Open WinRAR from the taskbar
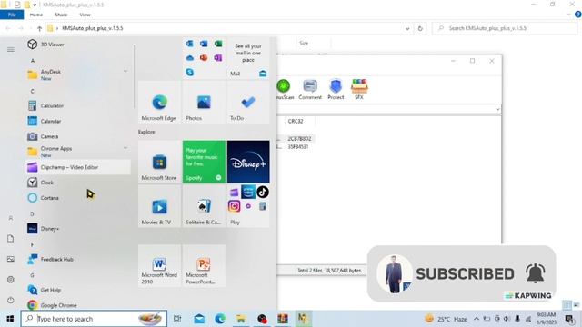The image size is (582, 327). pyautogui.click(x=283, y=319)
